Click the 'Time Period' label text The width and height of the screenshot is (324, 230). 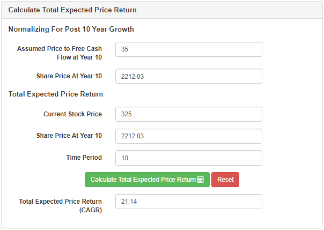coord(84,158)
